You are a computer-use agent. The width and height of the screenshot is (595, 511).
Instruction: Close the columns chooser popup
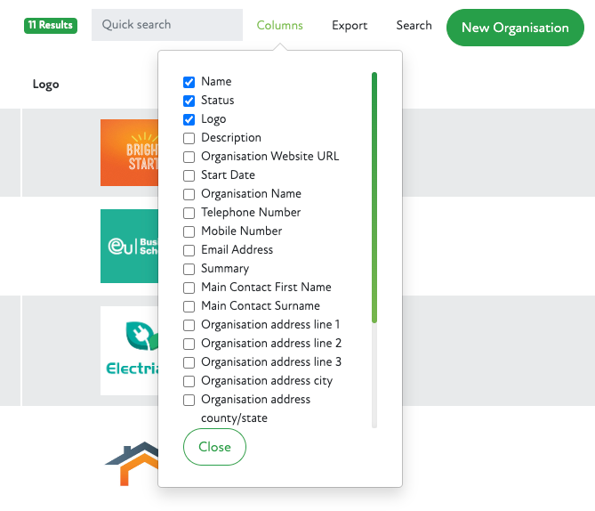tap(214, 447)
